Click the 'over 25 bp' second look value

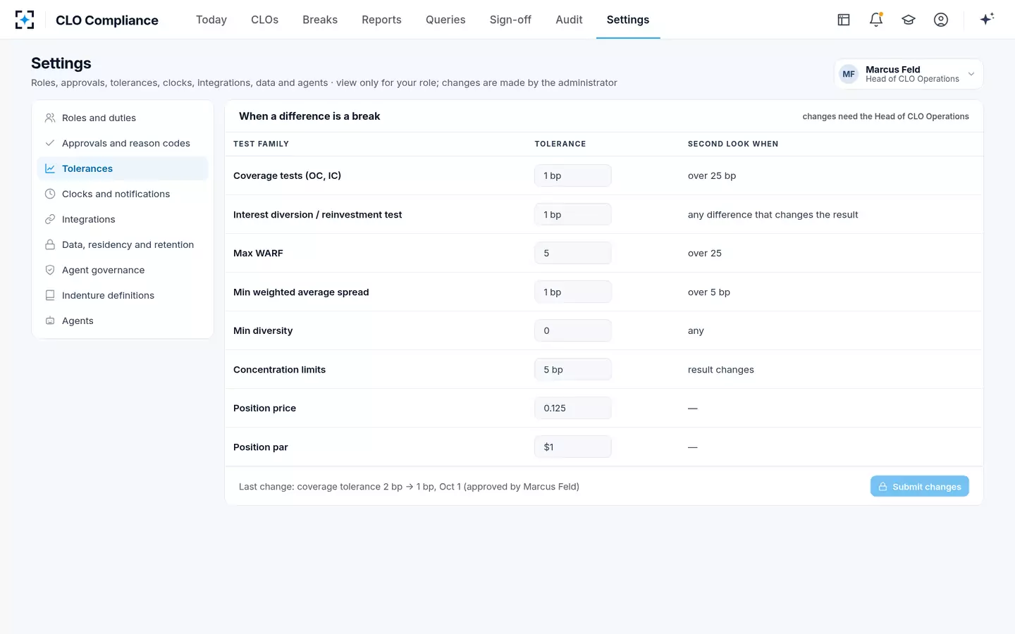point(712,175)
